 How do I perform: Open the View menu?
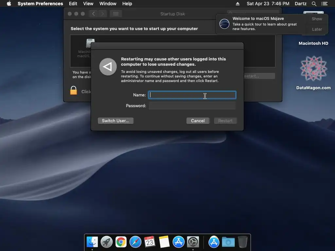(x=88, y=4)
